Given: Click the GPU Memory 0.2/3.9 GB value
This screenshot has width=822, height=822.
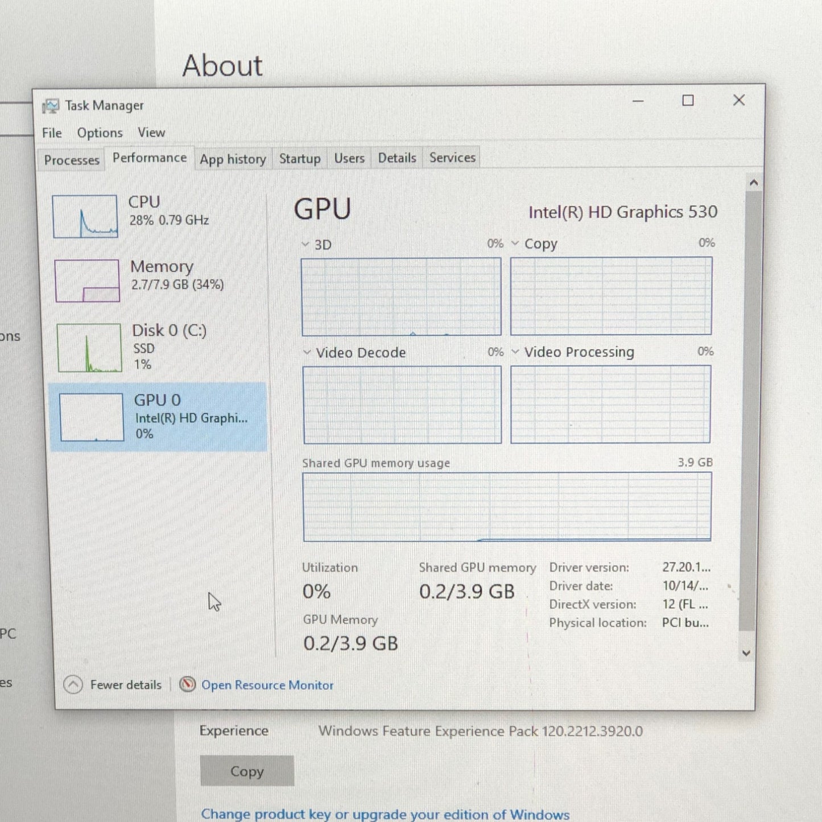Looking at the screenshot, I should [350, 643].
